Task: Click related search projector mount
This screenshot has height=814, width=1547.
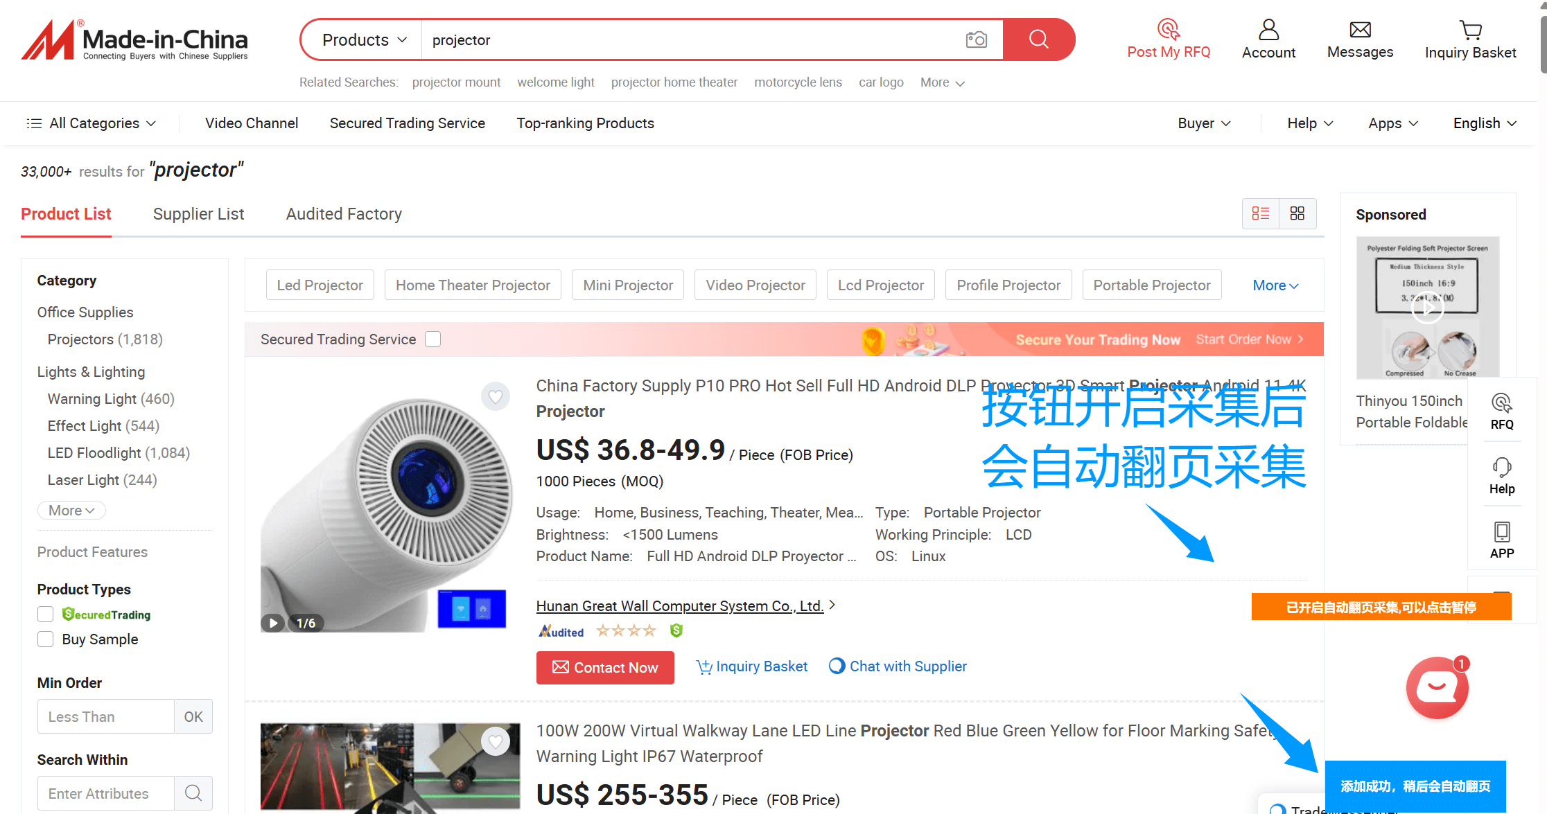Action: [x=456, y=82]
